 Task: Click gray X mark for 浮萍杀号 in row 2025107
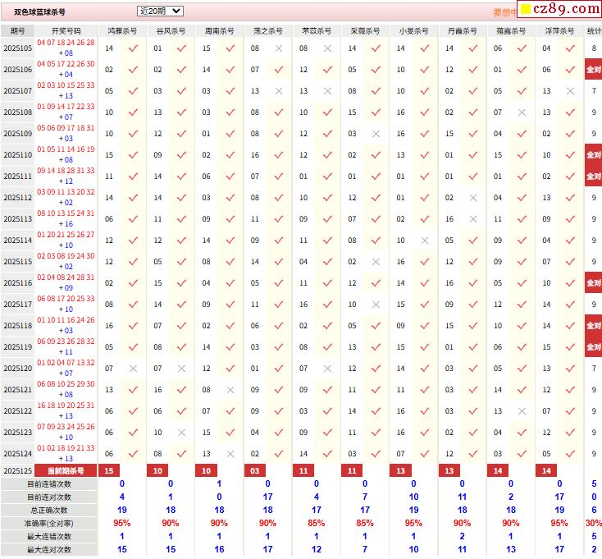tap(570, 91)
